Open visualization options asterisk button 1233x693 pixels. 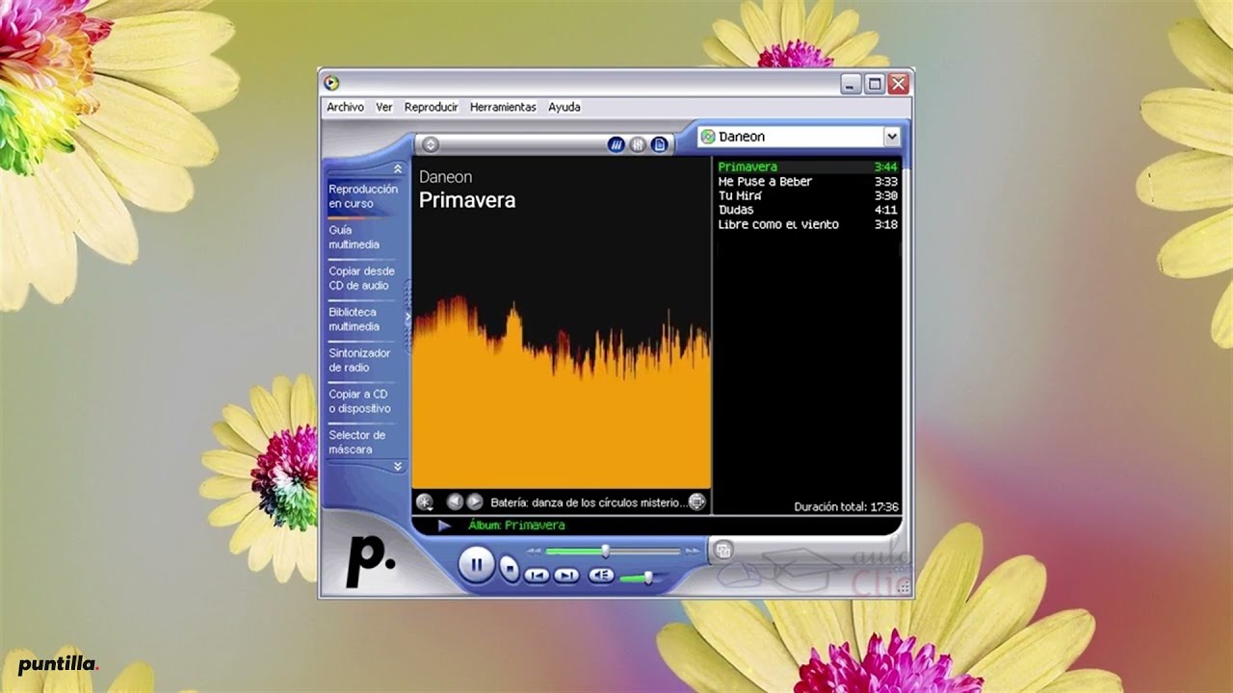coord(425,501)
